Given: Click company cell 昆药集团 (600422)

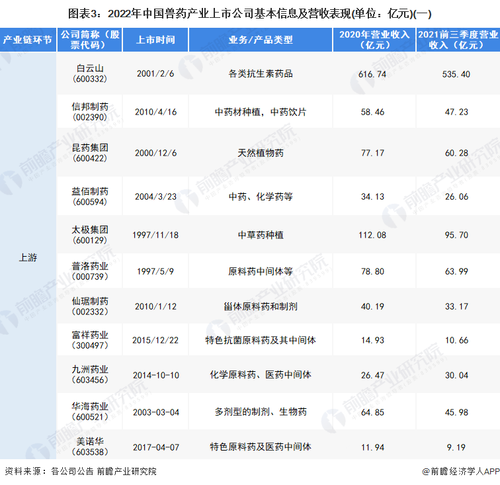Looking at the screenshot, I should (x=90, y=153).
